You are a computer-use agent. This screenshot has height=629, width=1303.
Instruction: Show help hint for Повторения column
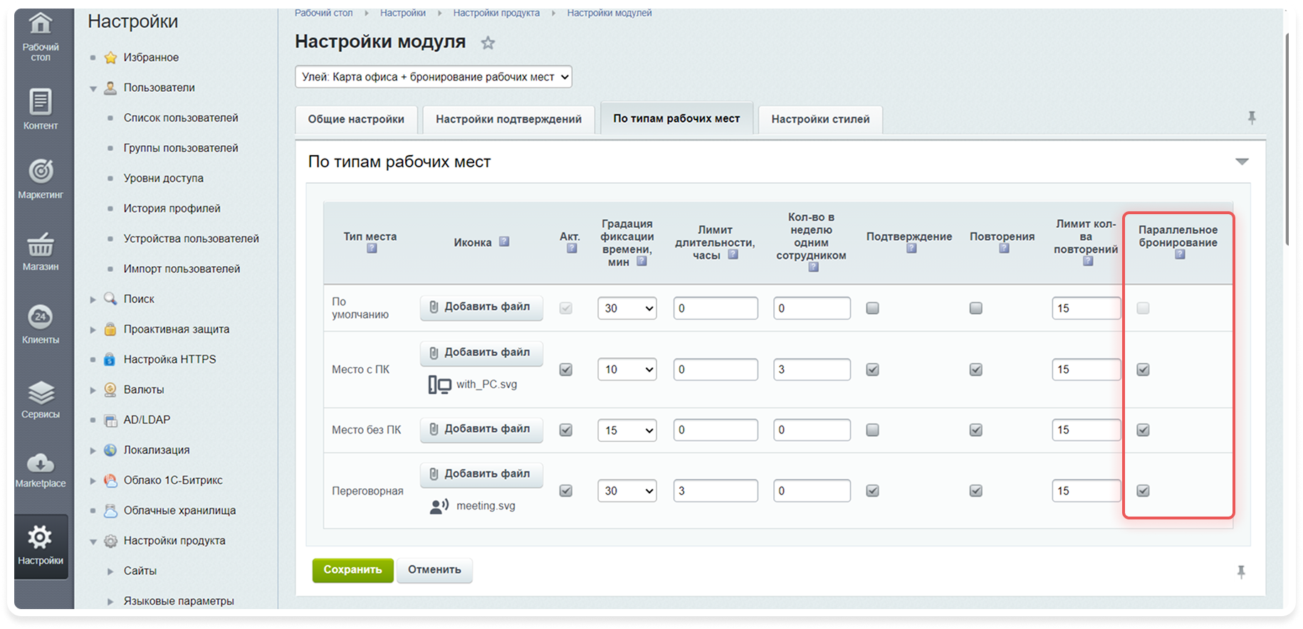[x=1004, y=248]
